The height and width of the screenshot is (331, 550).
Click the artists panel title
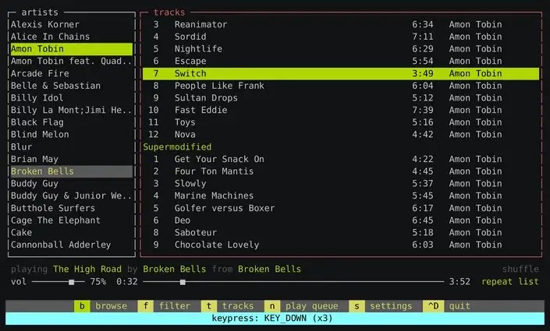coord(40,12)
